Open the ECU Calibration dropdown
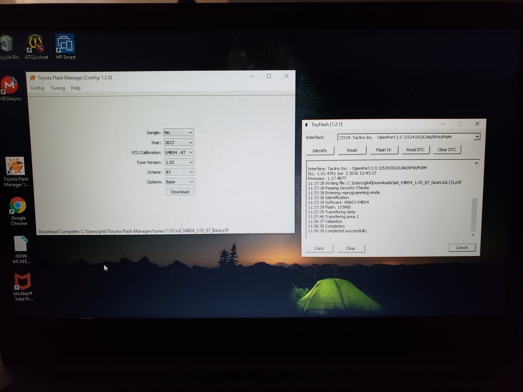 pyautogui.click(x=179, y=152)
